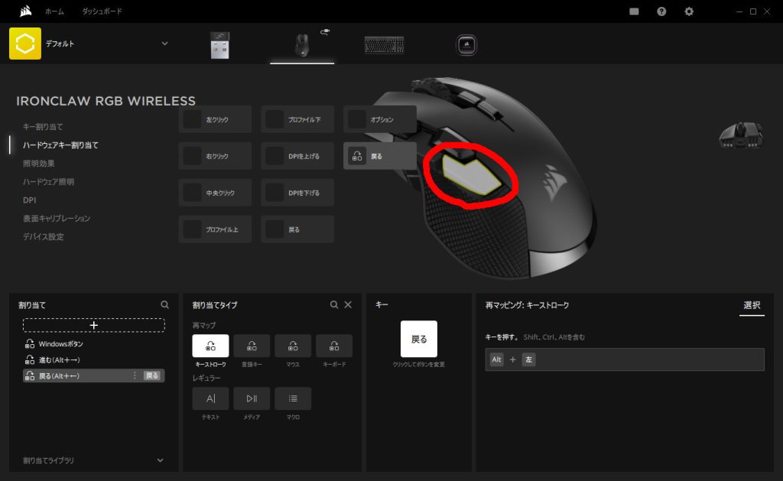The image size is (783, 481).
Task: Choose the テキスト assignment type
Action: point(211,398)
